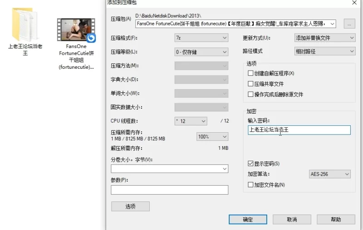Open the 更新方式 dropdown
This screenshot has width=363, height=230.
point(325,38)
